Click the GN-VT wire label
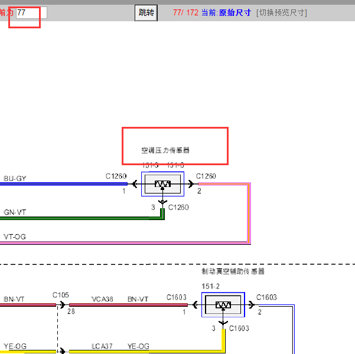 15,212
